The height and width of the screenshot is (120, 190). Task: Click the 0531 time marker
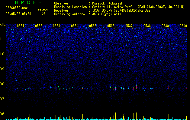click(x=21, y=25)
